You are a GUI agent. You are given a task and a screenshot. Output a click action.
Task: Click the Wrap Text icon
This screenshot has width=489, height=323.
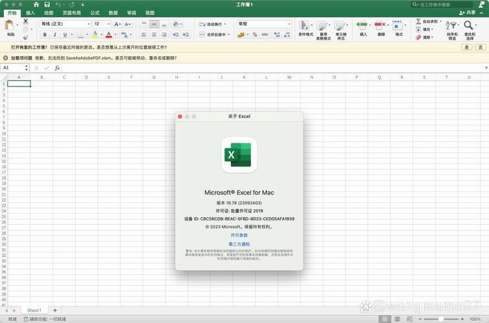point(202,24)
